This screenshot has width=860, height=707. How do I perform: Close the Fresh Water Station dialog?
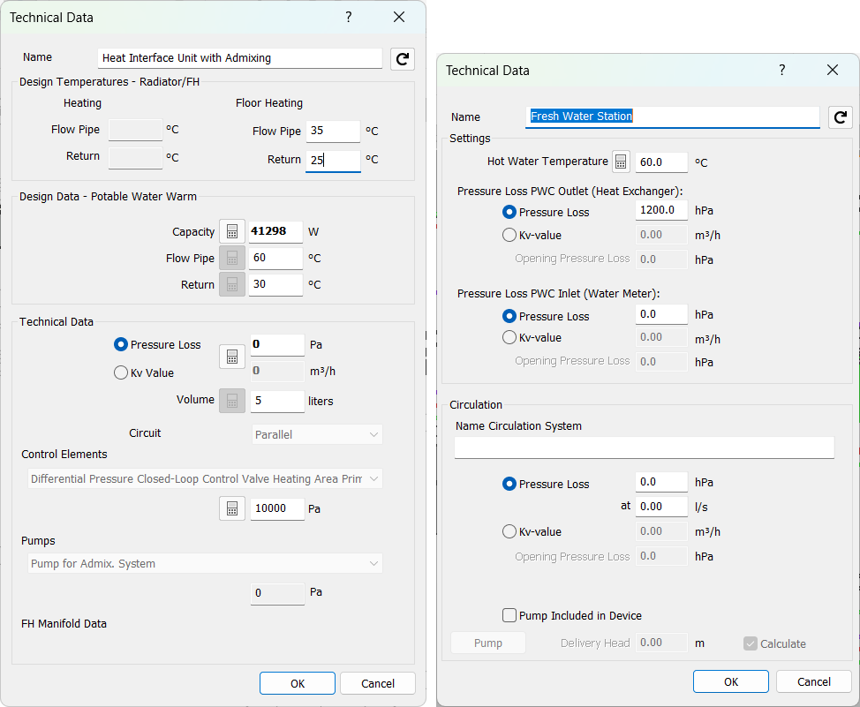tap(833, 70)
